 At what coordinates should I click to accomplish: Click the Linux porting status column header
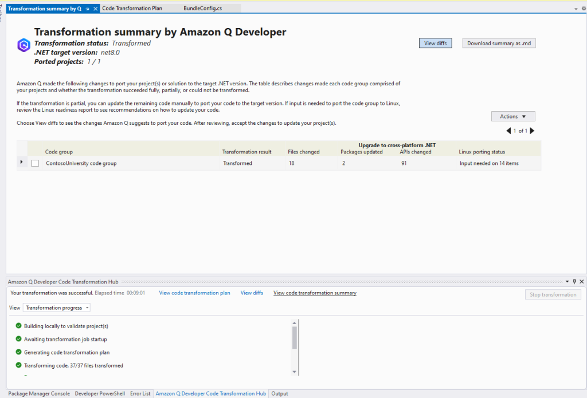point(482,152)
